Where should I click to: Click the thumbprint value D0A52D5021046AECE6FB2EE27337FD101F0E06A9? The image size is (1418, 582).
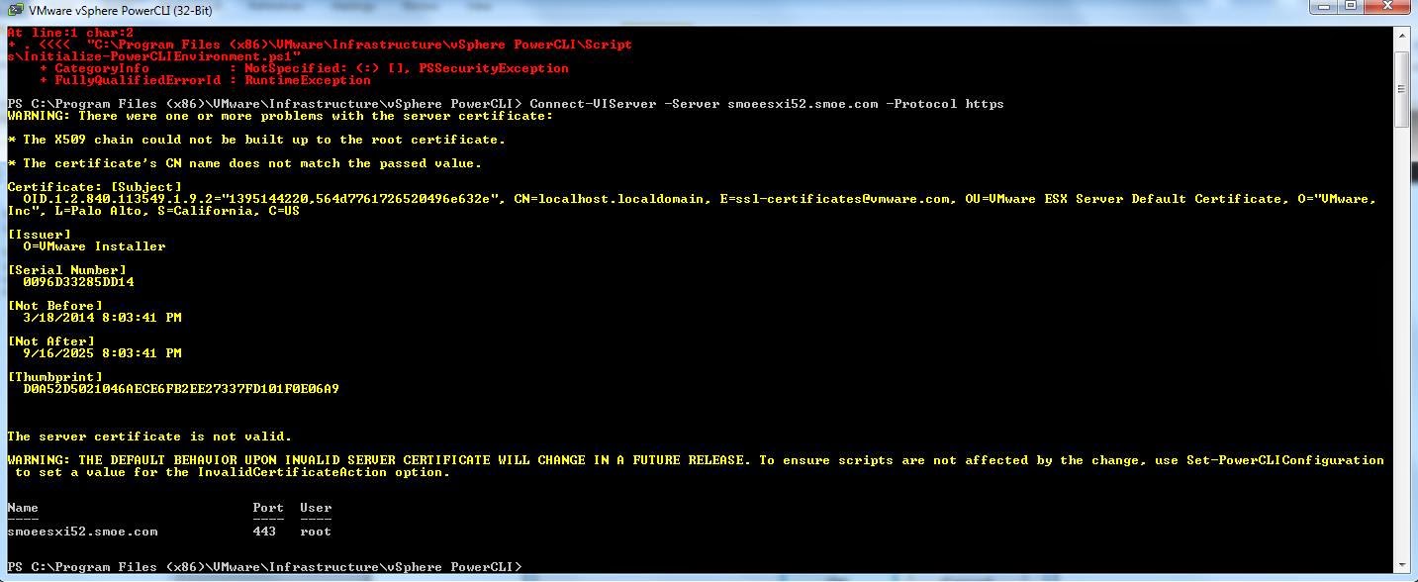[x=181, y=389]
